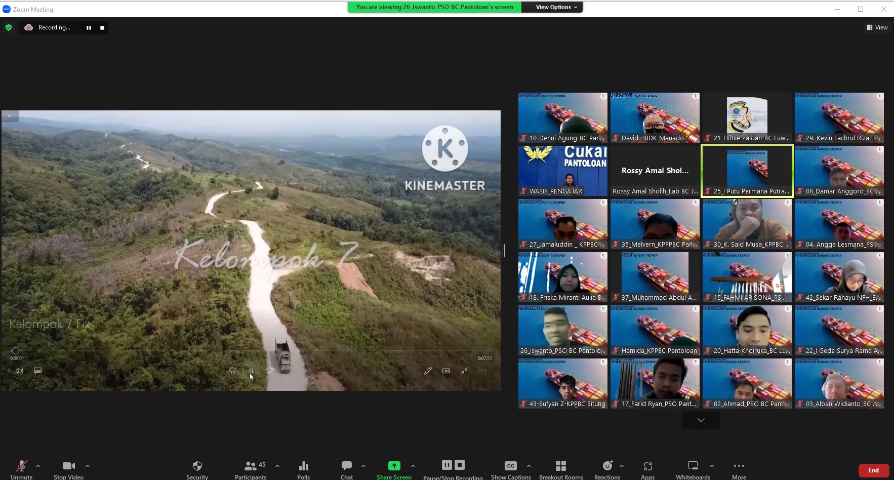Pause the shared video playback

tap(251, 371)
